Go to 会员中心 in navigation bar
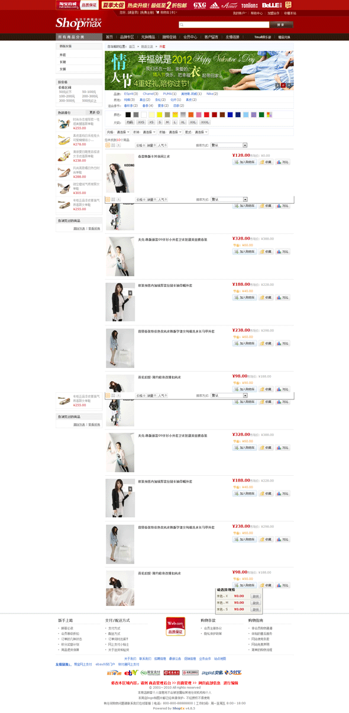Viewport: 349px width, 713px height. tap(190, 37)
